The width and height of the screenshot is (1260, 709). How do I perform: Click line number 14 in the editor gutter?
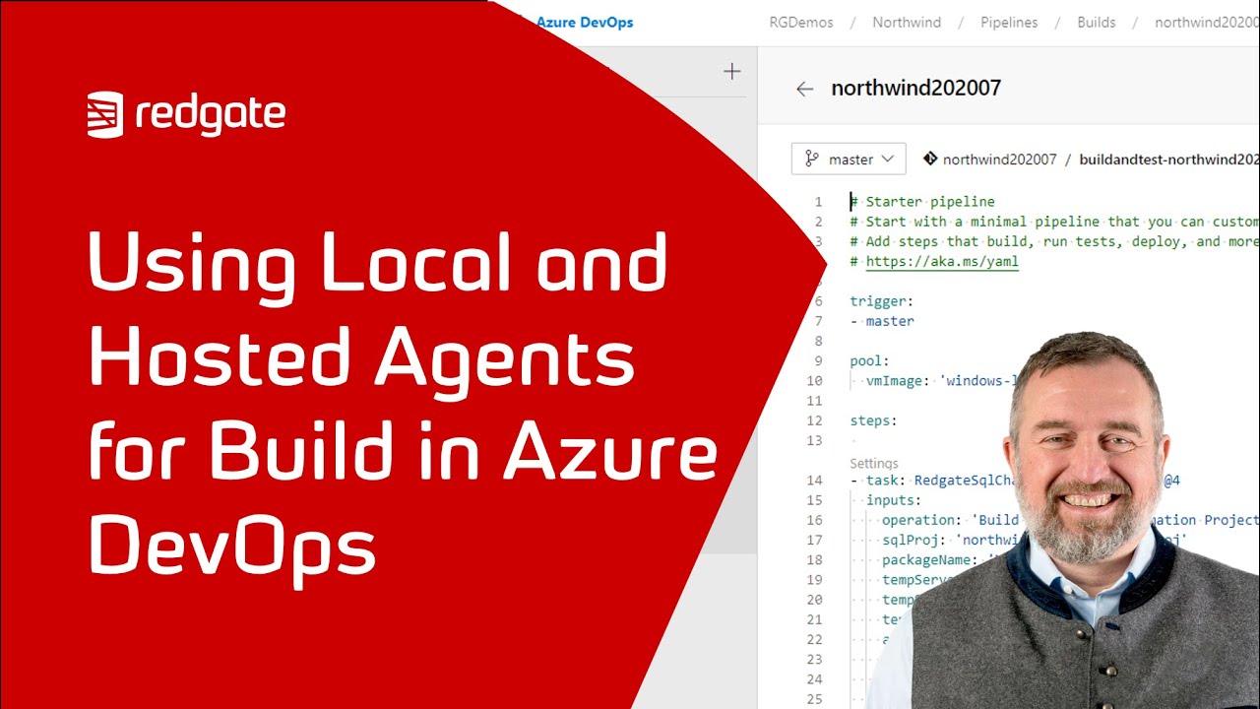tap(814, 481)
